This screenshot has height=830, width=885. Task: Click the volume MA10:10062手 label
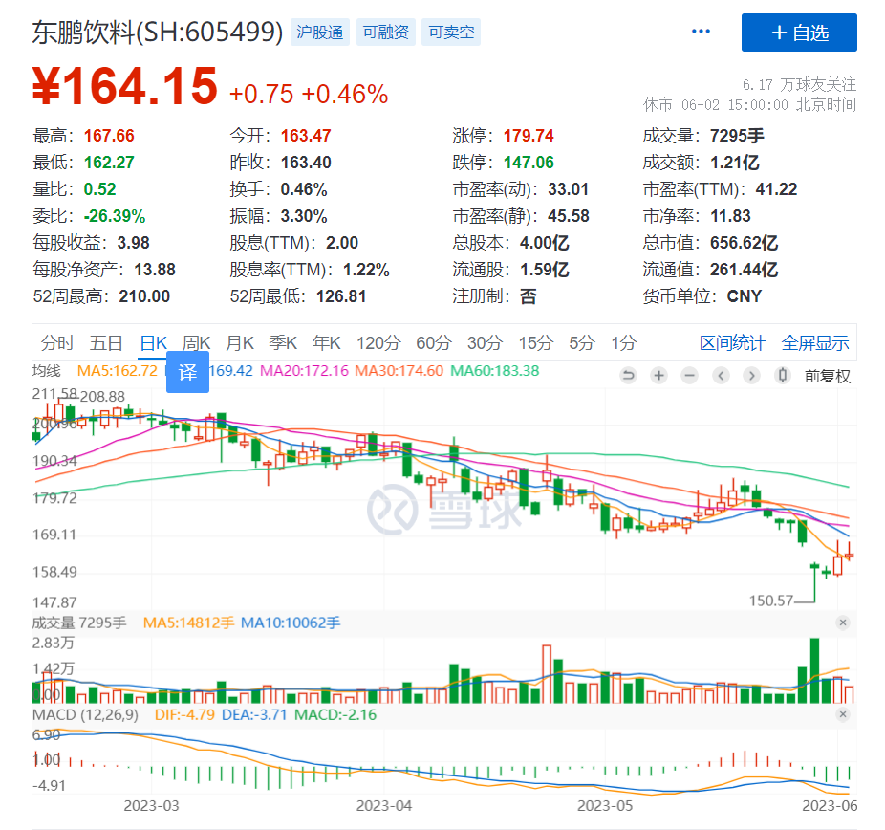[x=291, y=622]
